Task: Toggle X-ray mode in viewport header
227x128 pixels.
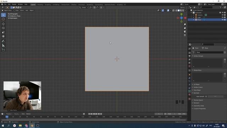Action: (173, 10)
